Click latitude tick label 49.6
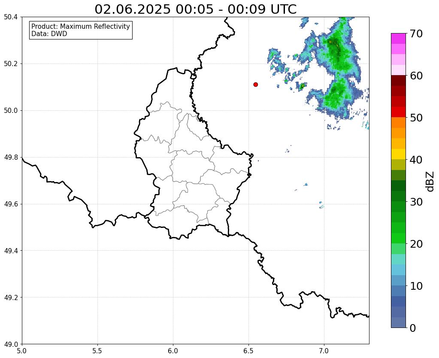This screenshot has width=439, height=358. click(x=11, y=204)
